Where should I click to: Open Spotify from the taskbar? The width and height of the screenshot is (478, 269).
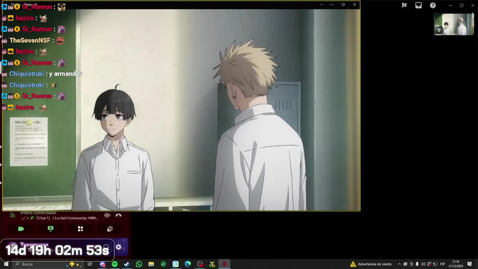coord(115,264)
